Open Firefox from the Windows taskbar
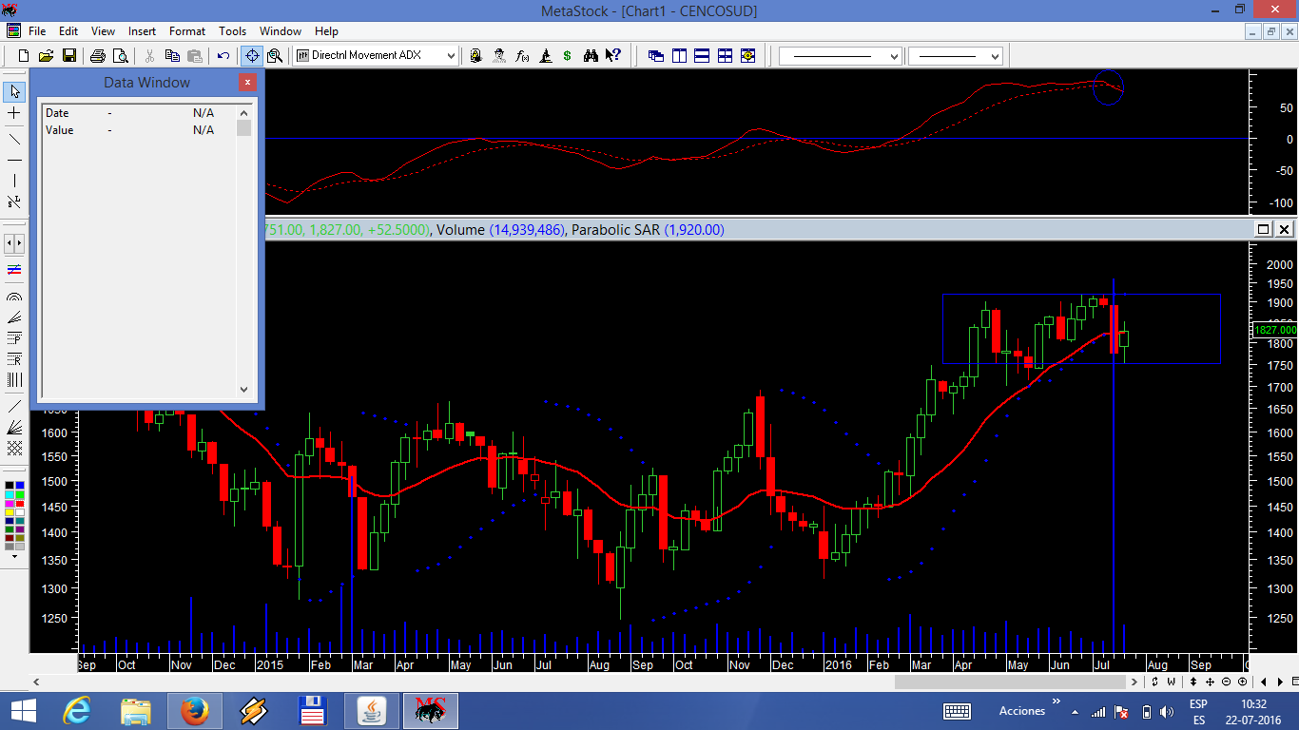 (195, 711)
